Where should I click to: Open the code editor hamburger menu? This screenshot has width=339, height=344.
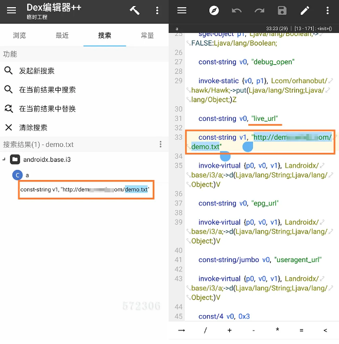pyautogui.click(x=182, y=10)
